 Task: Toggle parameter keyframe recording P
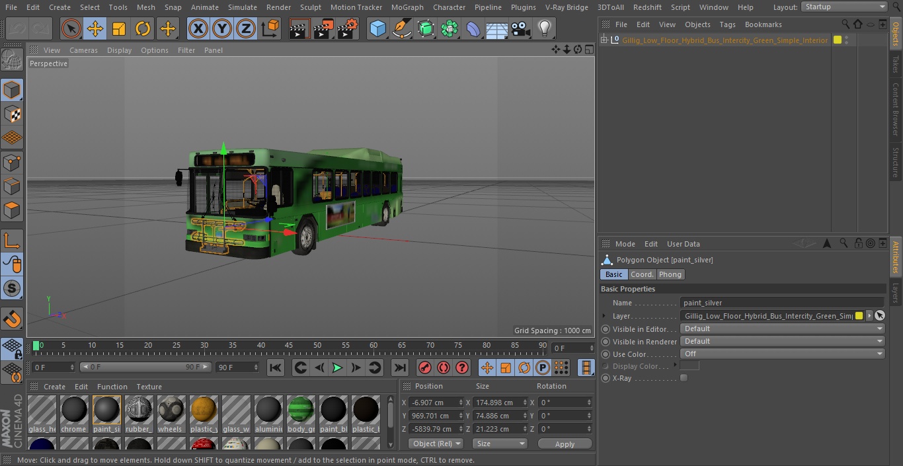tap(543, 368)
